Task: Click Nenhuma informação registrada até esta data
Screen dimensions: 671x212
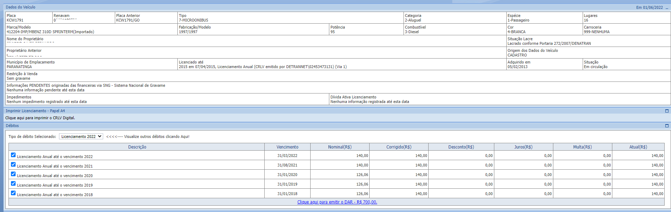Action: [370, 102]
